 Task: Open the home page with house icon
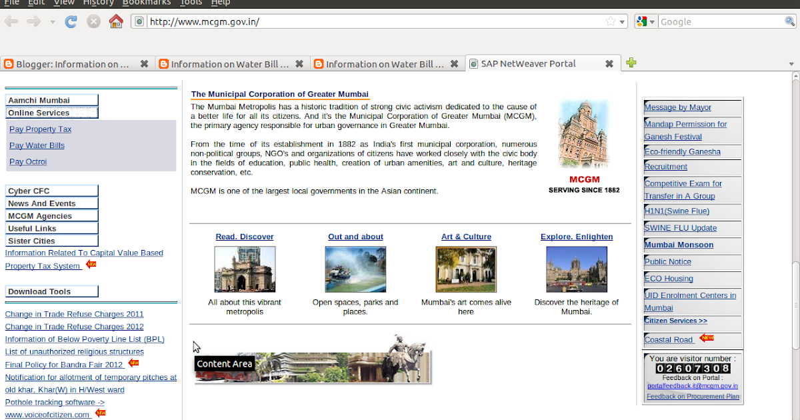[x=116, y=21]
